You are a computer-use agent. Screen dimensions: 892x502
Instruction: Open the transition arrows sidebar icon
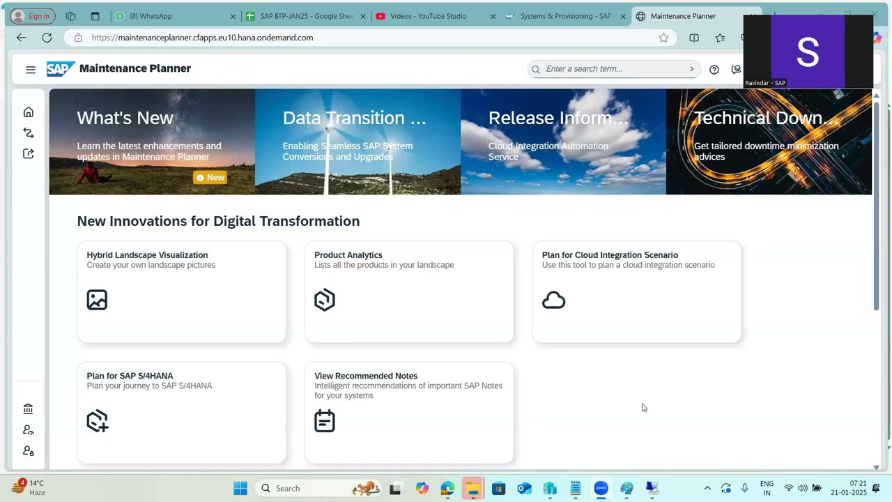pyautogui.click(x=29, y=133)
